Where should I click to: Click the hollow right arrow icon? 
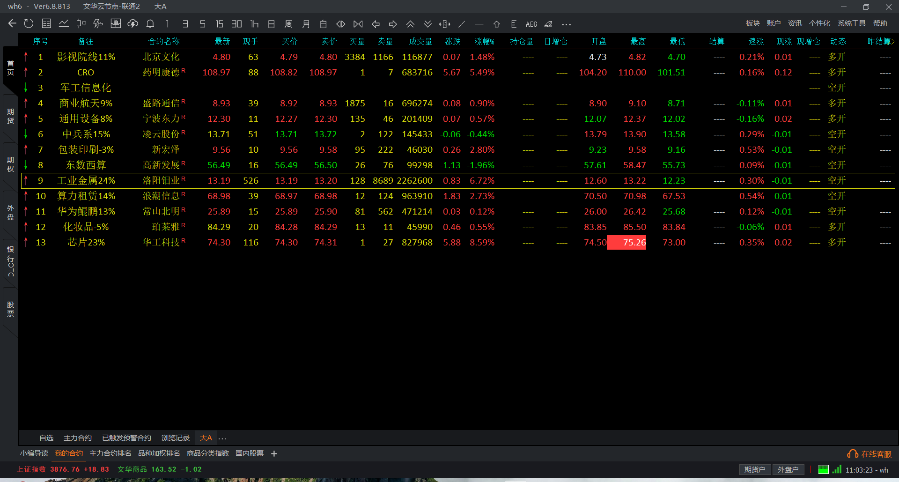(x=393, y=24)
